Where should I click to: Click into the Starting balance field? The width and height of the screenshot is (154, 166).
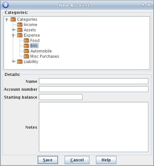point(61,97)
